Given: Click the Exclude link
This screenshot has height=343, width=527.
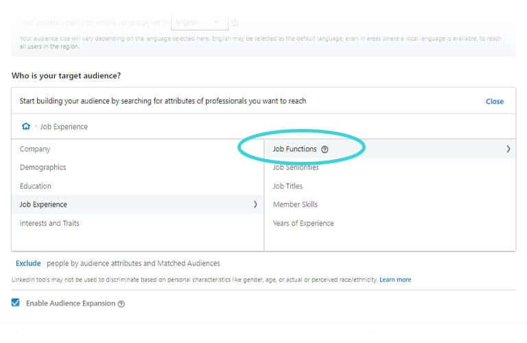Looking at the screenshot, I should pyautogui.click(x=28, y=263).
